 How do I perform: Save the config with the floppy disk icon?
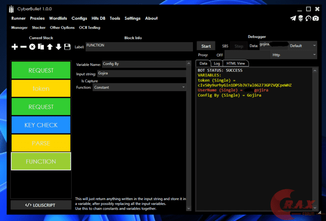point(67,46)
